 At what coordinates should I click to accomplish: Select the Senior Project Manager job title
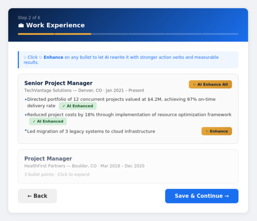[x=58, y=83]
